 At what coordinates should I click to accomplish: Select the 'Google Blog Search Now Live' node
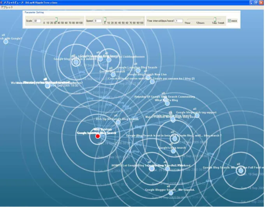coord(148,77)
